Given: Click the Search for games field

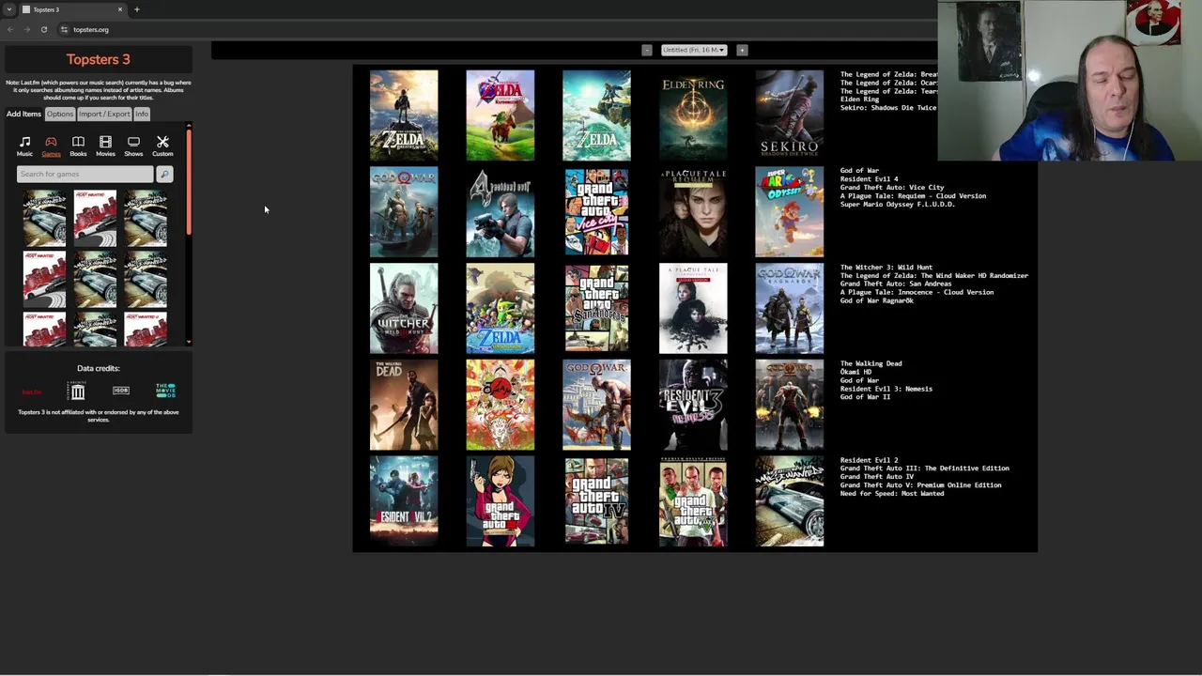Looking at the screenshot, I should [85, 174].
